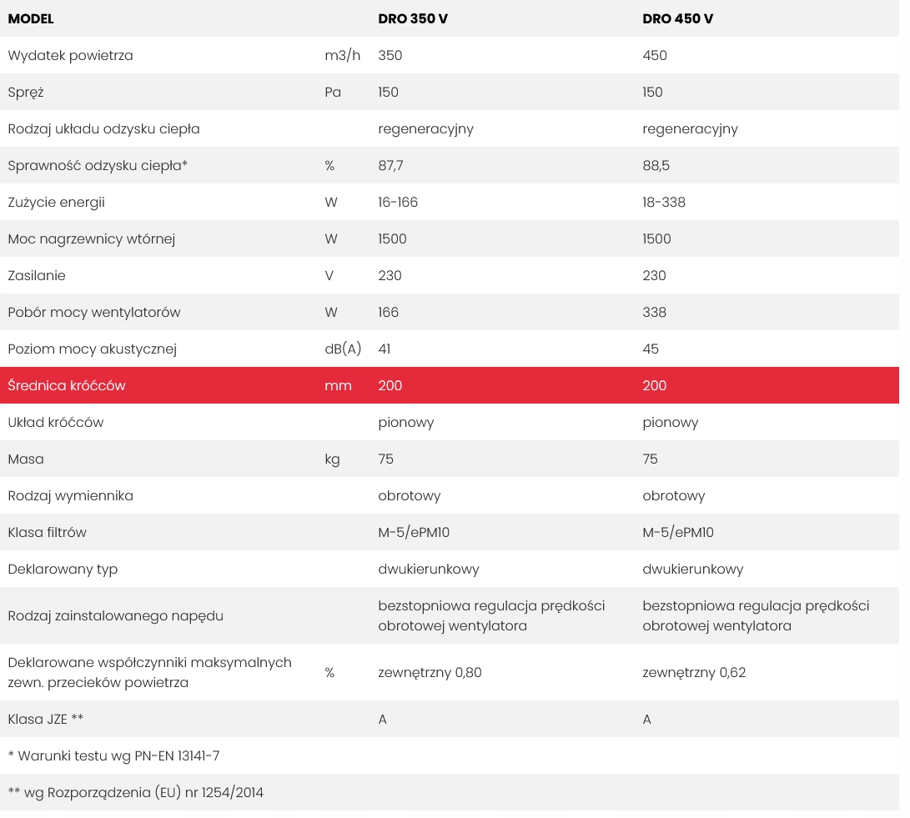
Task: Click the PN-EN 13141-7 test conditions footnote
Action: pyautogui.click(x=113, y=755)
